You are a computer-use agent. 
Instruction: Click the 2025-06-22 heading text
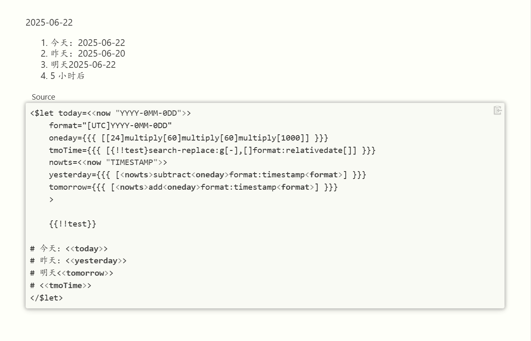[x=49, y=23]
